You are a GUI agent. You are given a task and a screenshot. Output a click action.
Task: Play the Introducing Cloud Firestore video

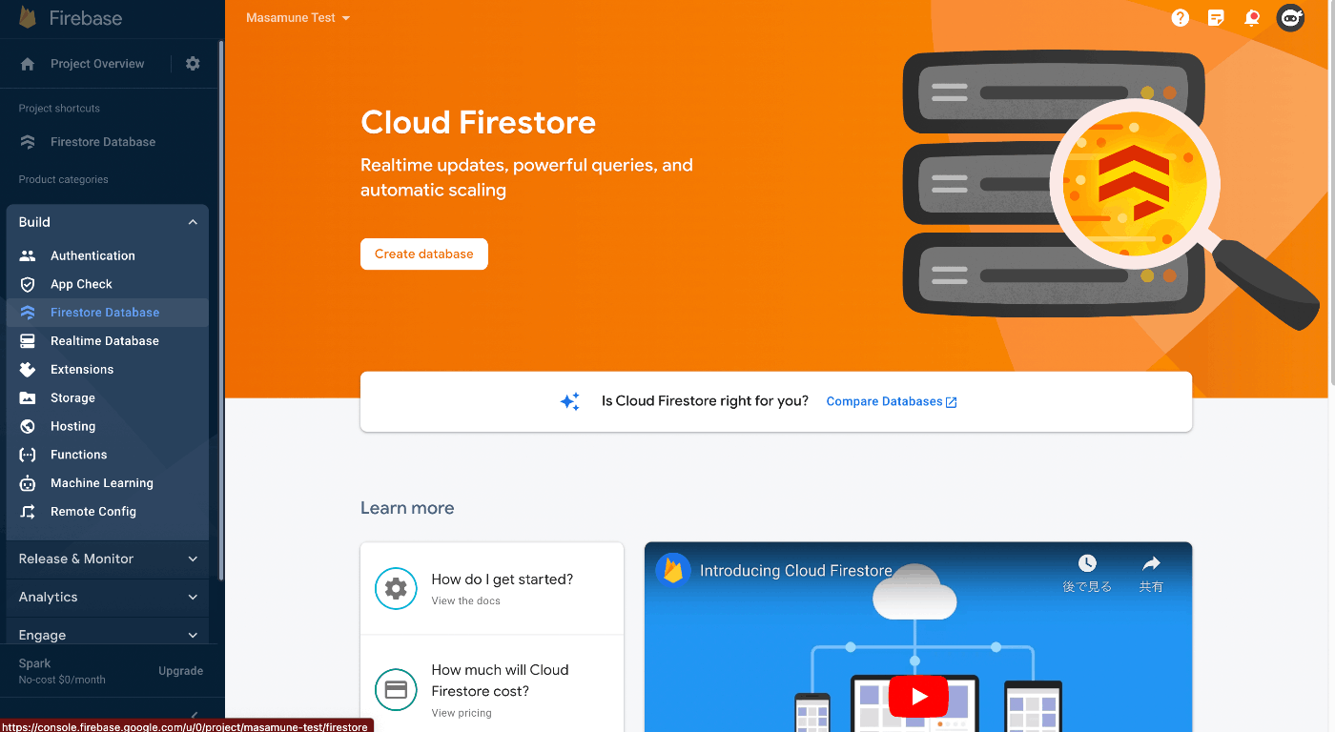(x=917, y=696)
